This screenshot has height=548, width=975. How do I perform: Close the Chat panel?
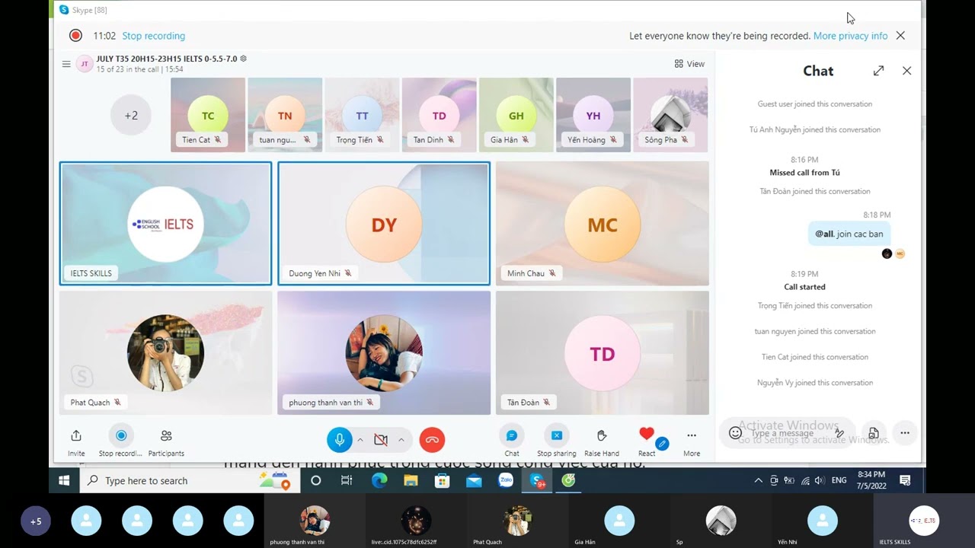pos(906,71)
